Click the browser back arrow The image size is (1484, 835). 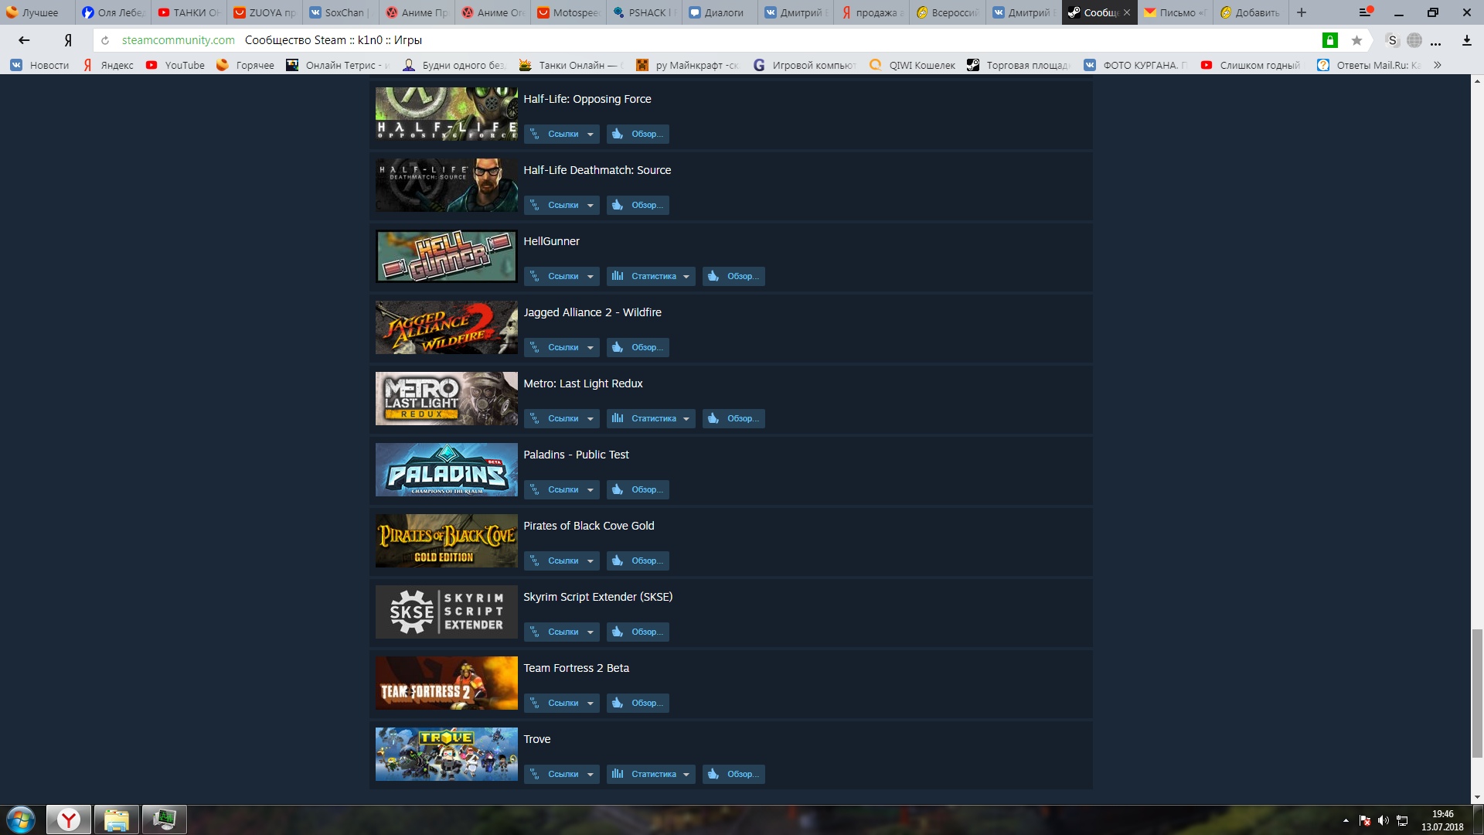(24, 40)
